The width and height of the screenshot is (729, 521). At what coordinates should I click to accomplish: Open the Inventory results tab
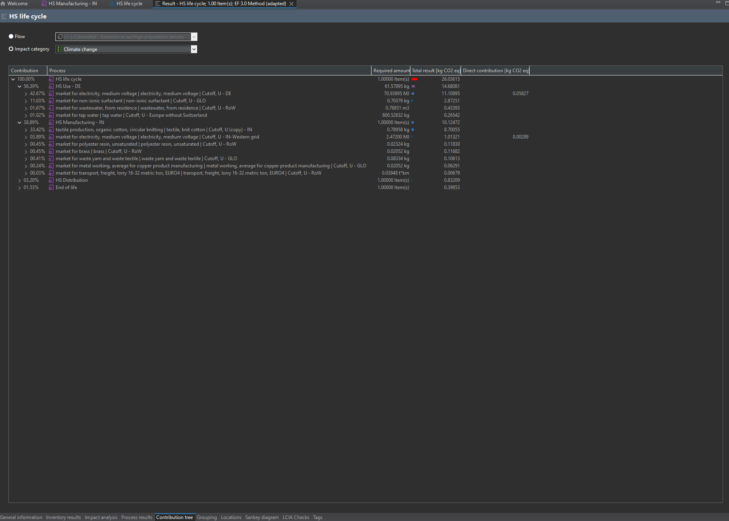pos(63,517)
